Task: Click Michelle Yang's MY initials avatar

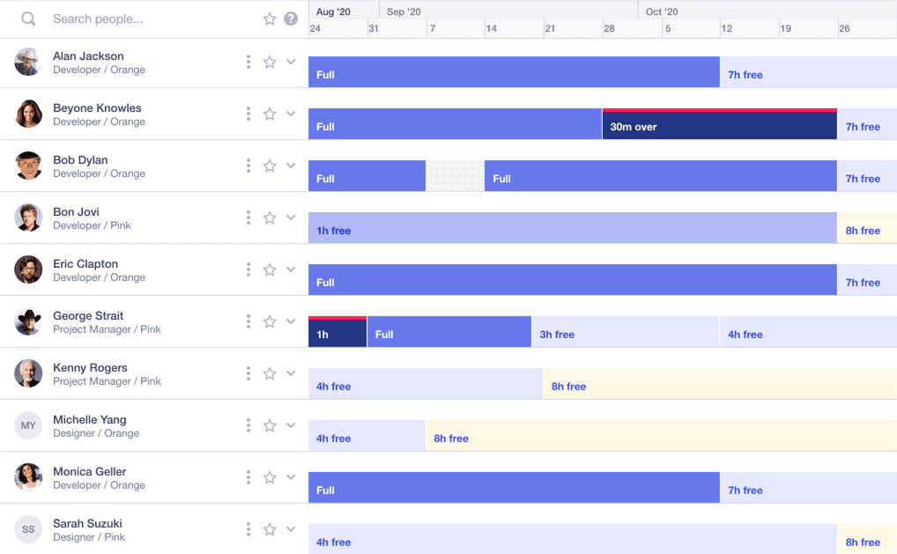Action: click(28, 425)
